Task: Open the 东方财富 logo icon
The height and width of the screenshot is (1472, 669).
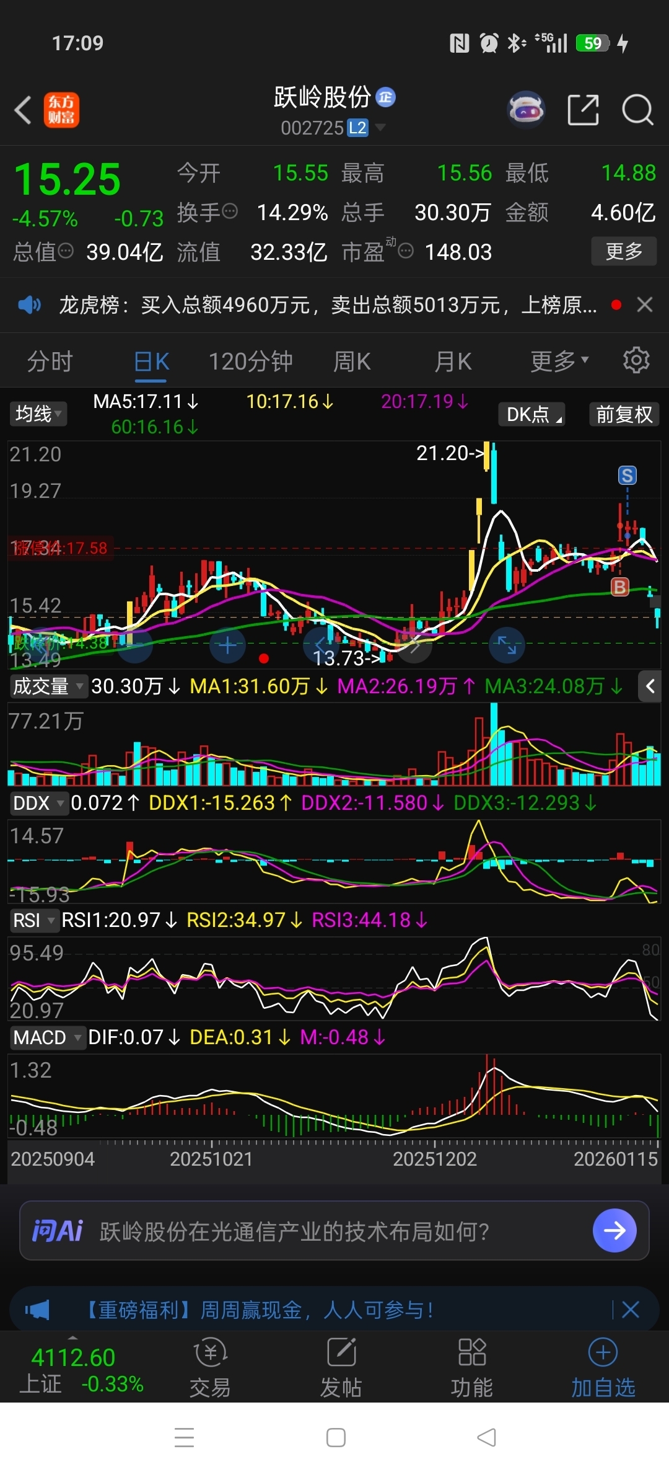Action: (61, 110)
